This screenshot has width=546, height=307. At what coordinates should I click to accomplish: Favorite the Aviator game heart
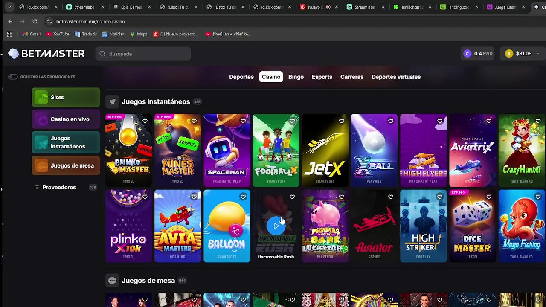click(x=390, y=197)
